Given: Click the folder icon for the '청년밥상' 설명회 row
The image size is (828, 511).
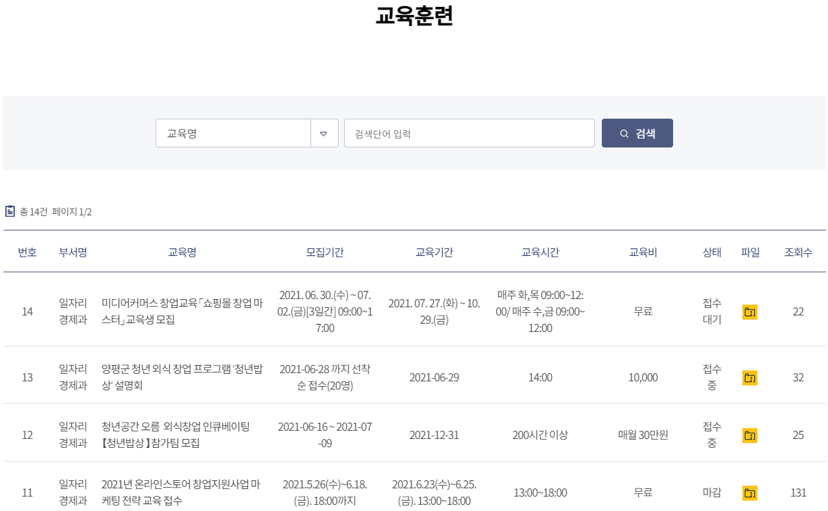Looking at the screenshot, I should (x=749, y=375).
